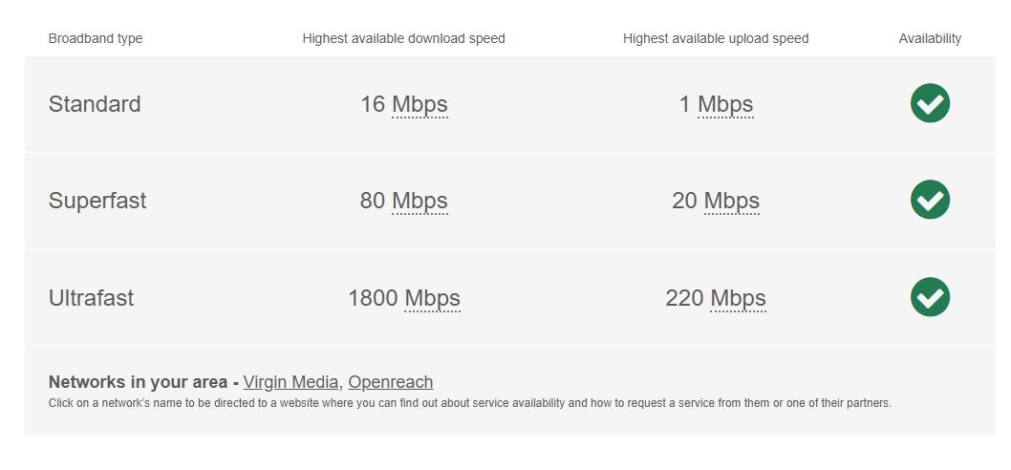1011x470 pixels.
Task: Click Mbps abbreviation next to 1800 download
Action: pyautogui.click(x=433, y=298)
